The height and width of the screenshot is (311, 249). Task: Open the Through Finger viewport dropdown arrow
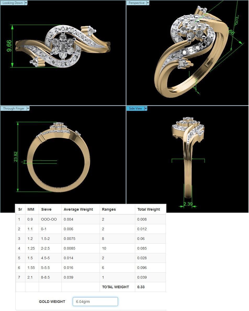28,108
